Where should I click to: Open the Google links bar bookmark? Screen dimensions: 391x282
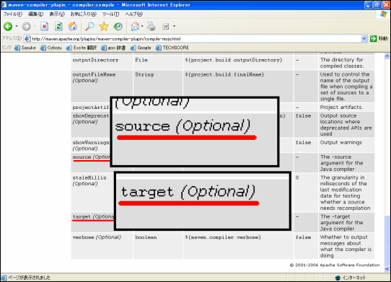141,48
